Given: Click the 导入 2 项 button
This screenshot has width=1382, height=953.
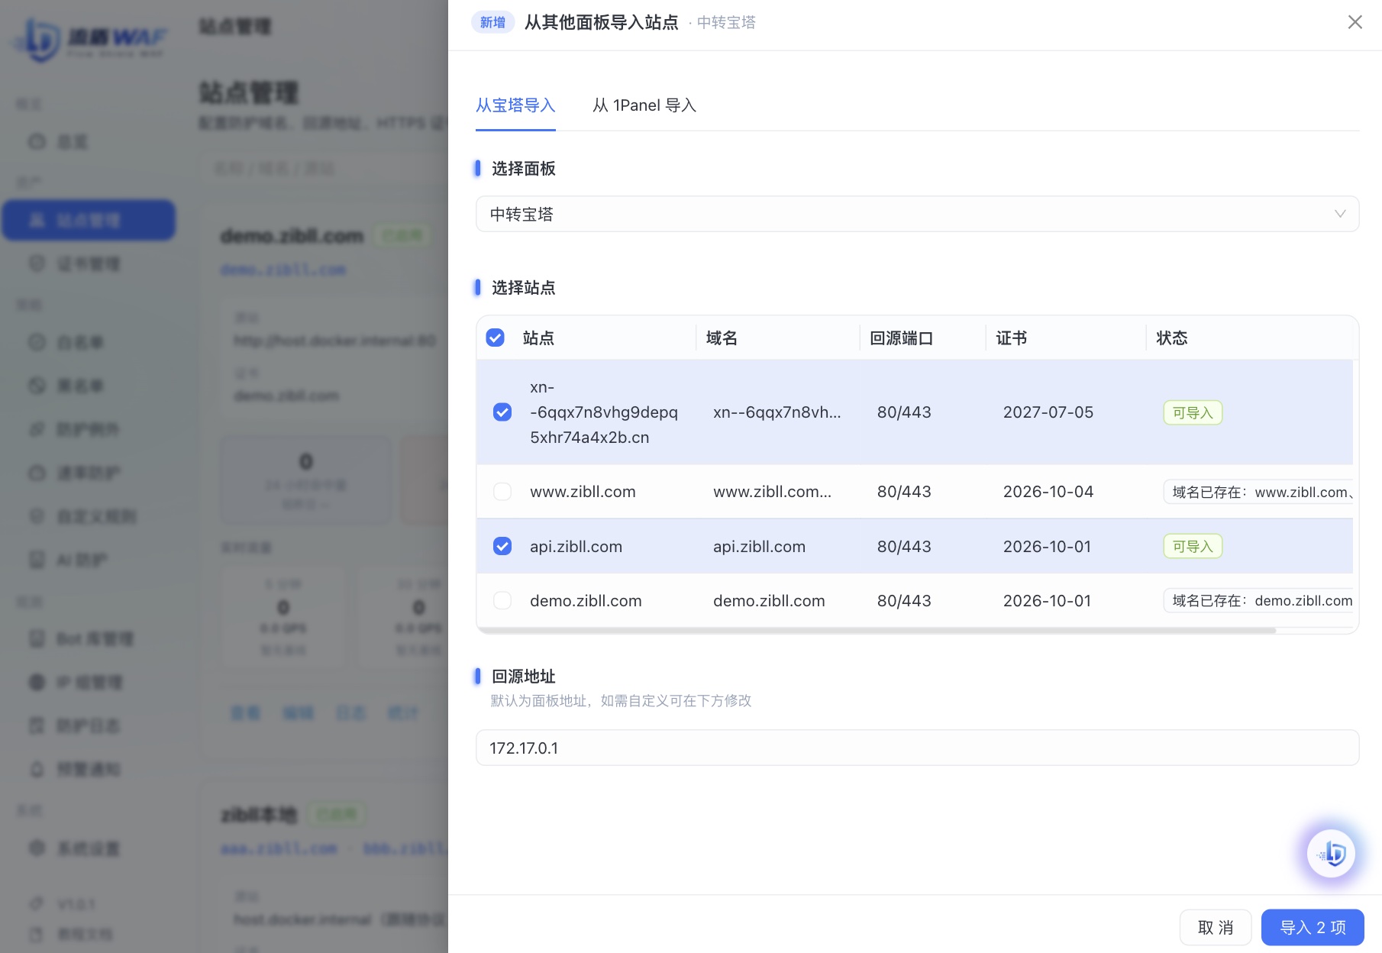Looking at the screenshot, I should 1313,927.
